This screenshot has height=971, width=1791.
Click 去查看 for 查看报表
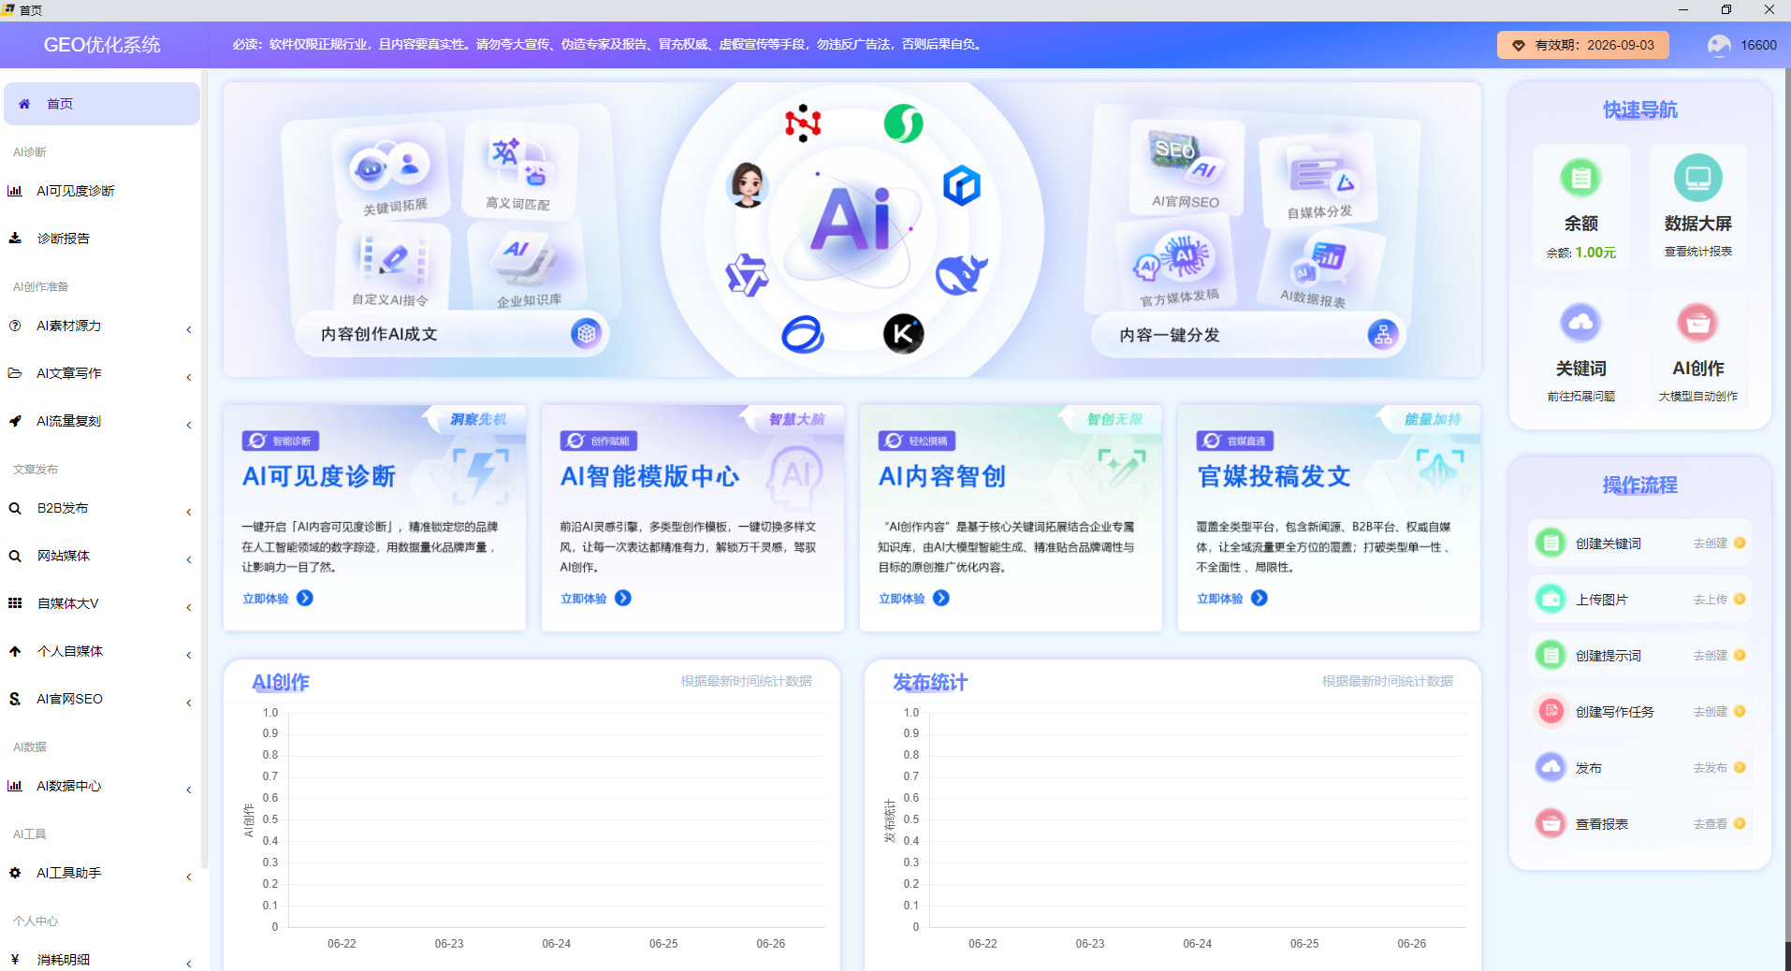point(1719,823)
